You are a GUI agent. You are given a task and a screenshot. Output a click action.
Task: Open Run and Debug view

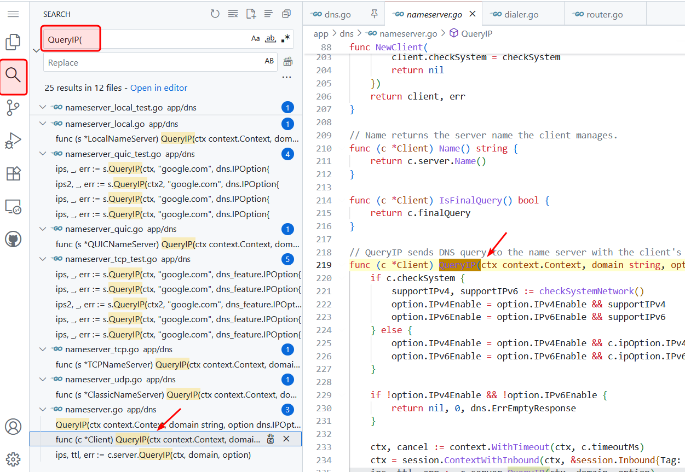[13, 141]
